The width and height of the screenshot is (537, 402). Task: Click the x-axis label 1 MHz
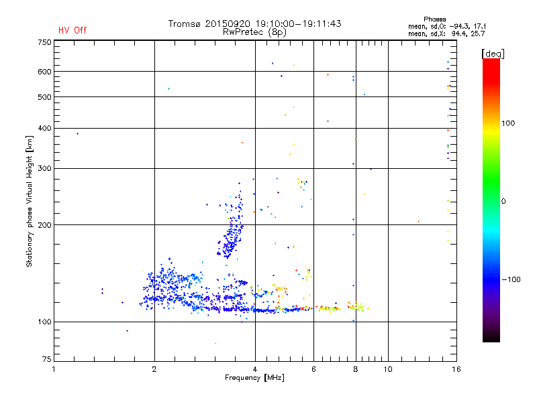(54, 369)
